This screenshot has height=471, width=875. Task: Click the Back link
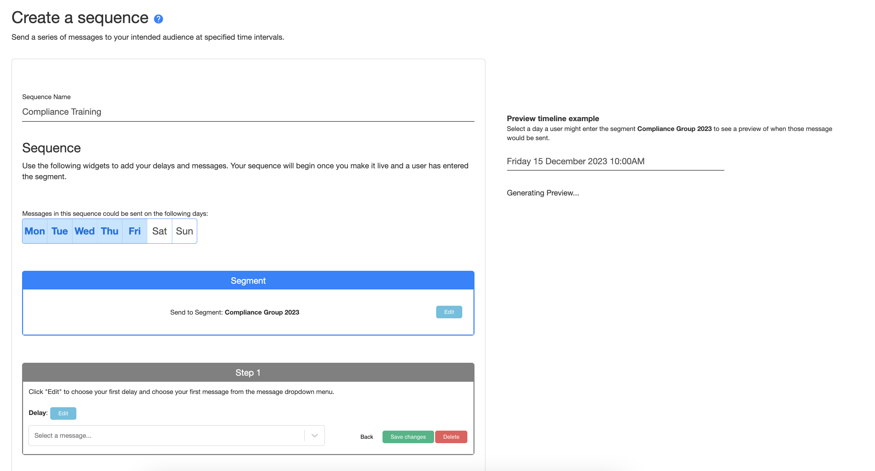[x=367, y=437]
